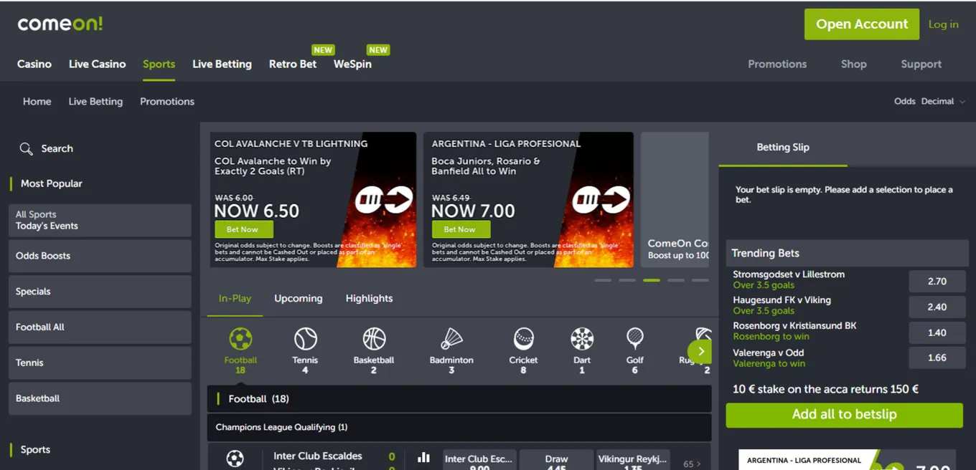
Task: Click boost arrow graphic on Argentina banner
Action: (601, 200)
